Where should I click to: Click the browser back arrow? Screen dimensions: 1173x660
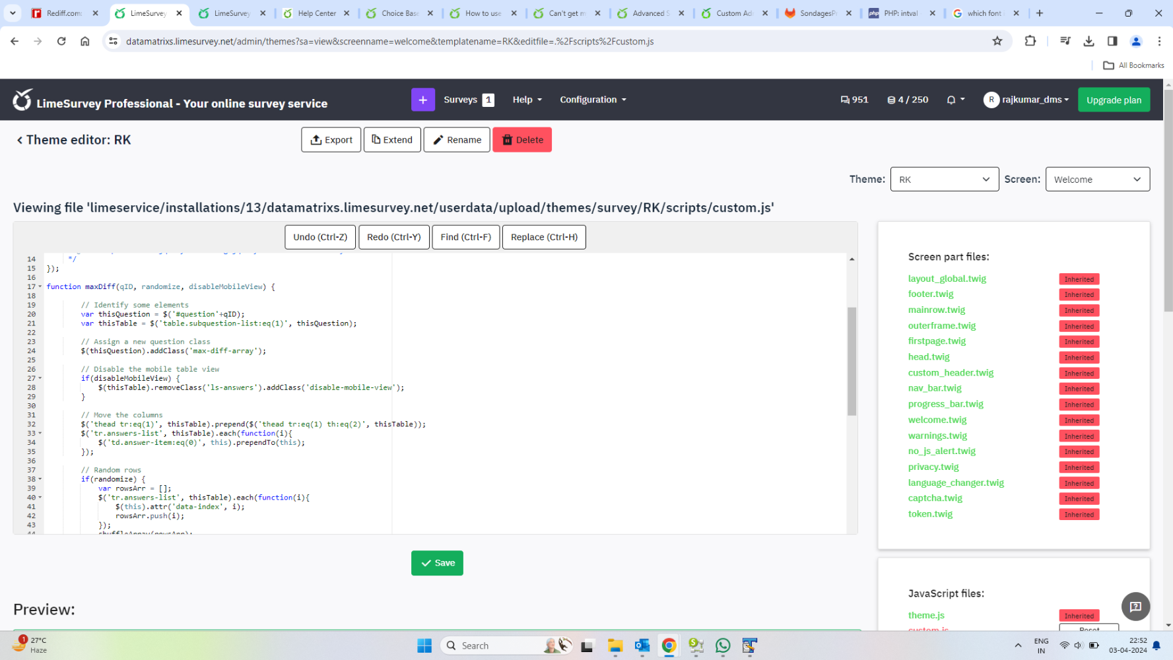15,41
